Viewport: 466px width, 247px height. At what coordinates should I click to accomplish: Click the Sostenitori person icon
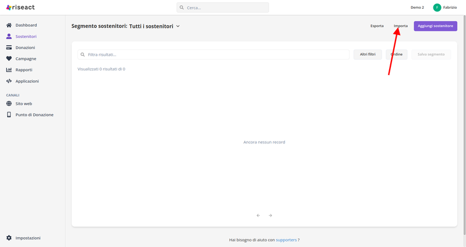pyautogui.click(x=9, y=37)
